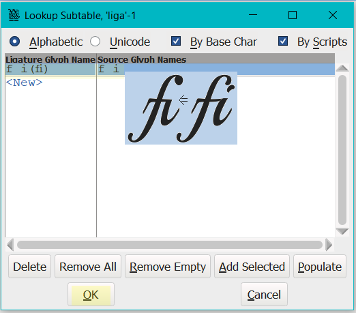The width and height of the screenshot is (356, 313).
Task: Click the vertical scrollbar down arrow
Action: click(342, 231)
